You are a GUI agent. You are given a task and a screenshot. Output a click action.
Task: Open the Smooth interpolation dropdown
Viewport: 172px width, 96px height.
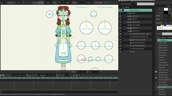(45, 75)
